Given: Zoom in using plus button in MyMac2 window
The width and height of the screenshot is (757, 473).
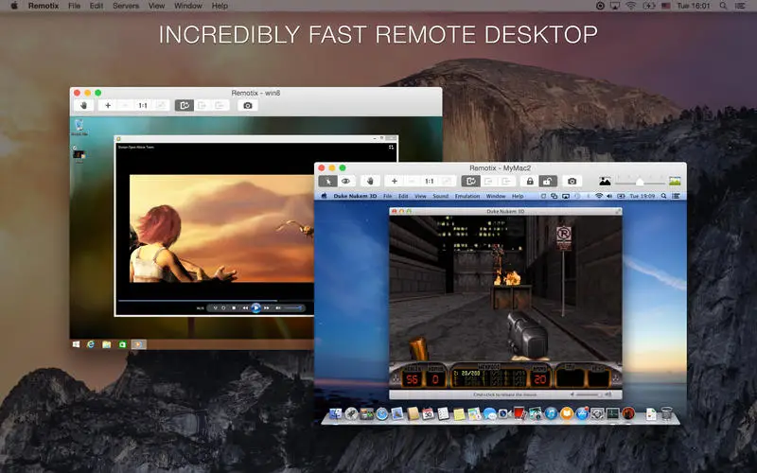Looking at the screenshot, I should (x=394, y=181).
